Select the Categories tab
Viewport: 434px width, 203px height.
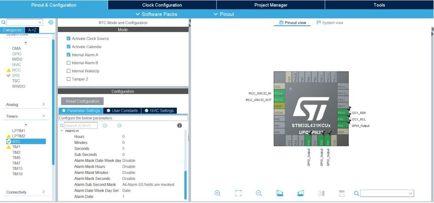pos(12,30)
